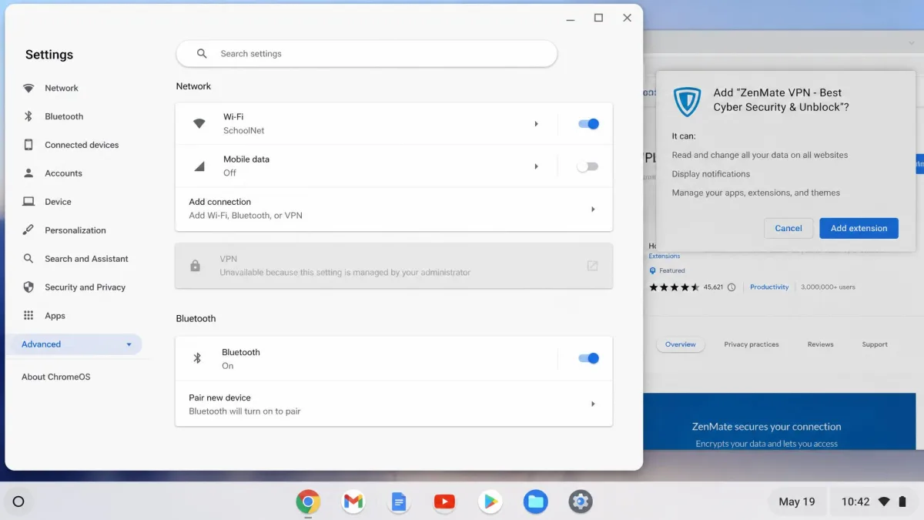This screenshot has width=924, height=520.
Task: Launch YouTube from the shelf
Action: coord(444,502)
